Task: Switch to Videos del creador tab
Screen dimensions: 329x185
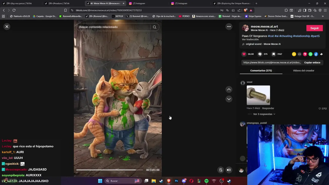Action: coord(304,70)
